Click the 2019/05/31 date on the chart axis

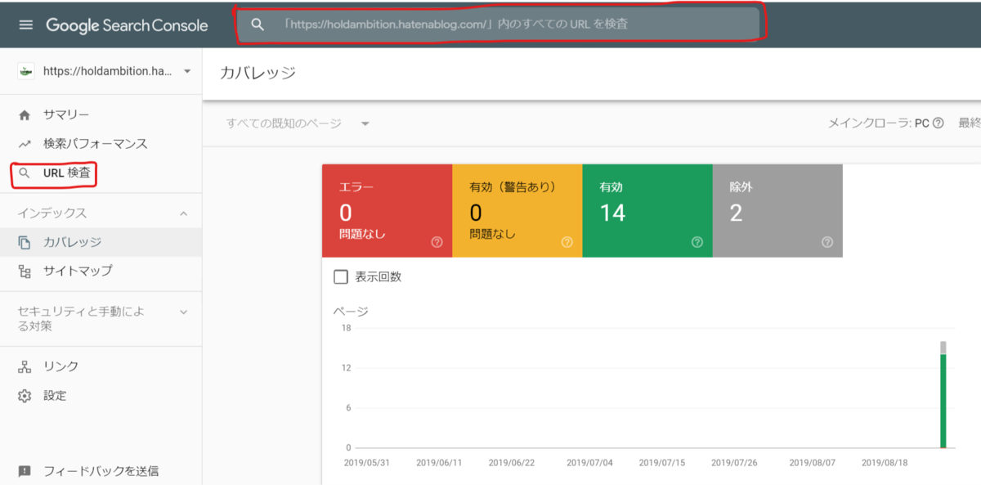pyautogui.click(x=367, y=463)
